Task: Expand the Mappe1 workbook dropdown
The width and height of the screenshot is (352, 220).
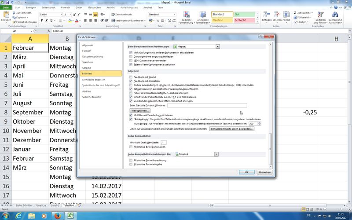Action: point(217,46)
